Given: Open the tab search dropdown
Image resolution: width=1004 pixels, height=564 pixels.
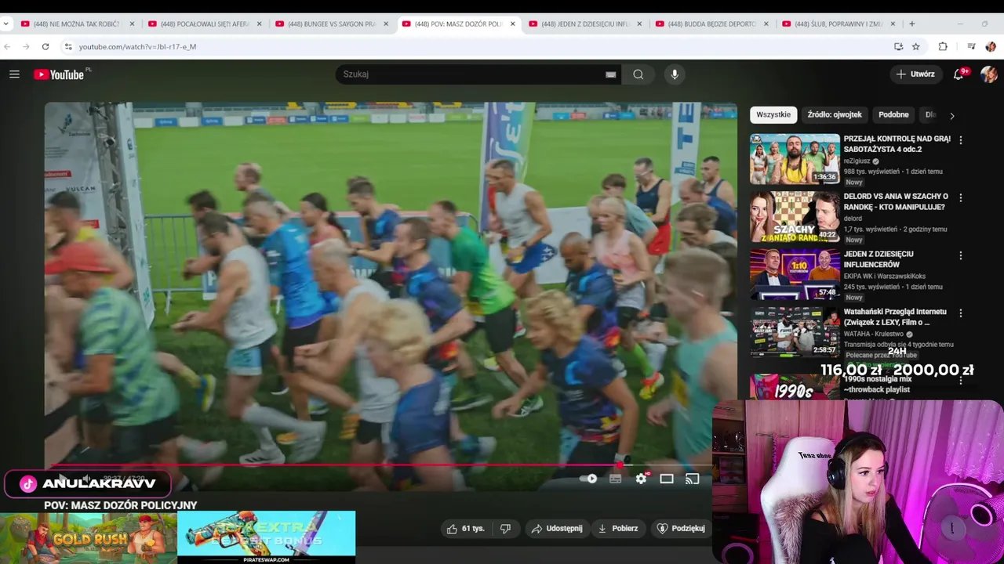Looking at the screenshot, I should click(x=7, y=24).
